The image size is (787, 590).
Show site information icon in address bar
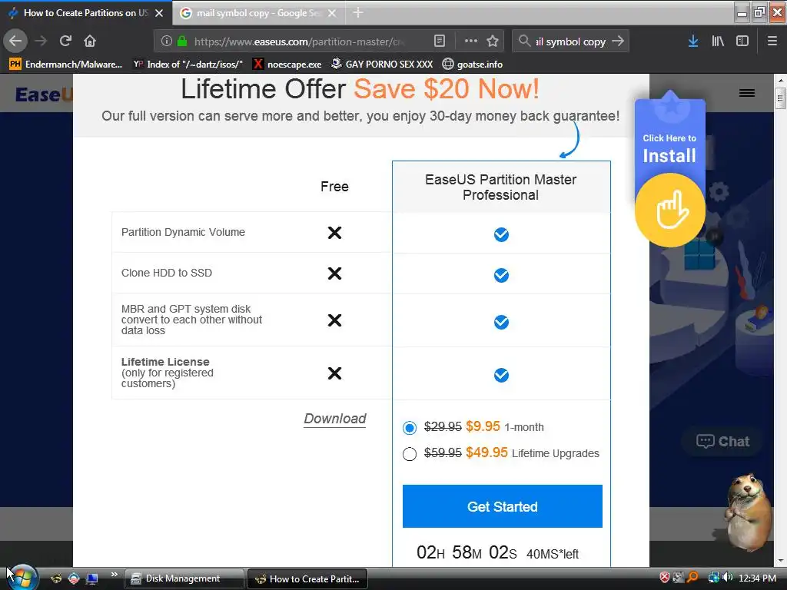[167, 41]
